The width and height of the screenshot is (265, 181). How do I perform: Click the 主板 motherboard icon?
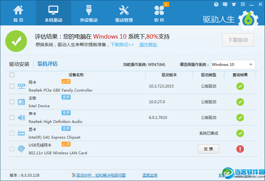coord(21,102)
